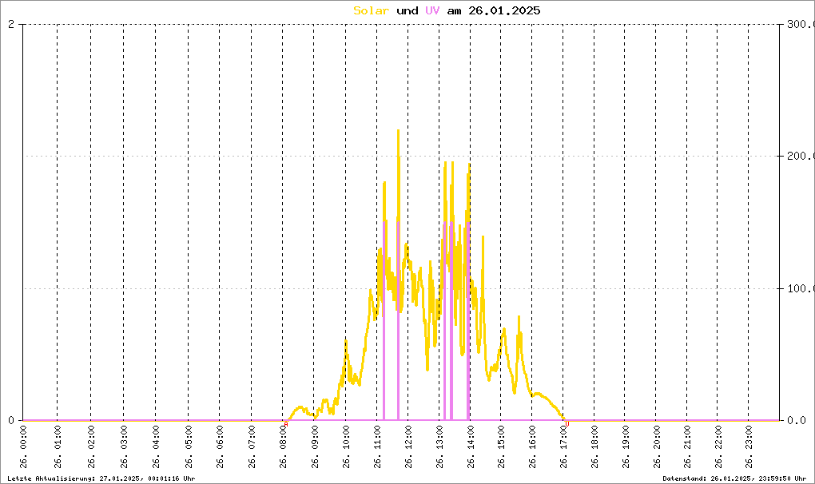Click the right axis label '200.0'
Viewport: 815px width, 484px height.
tap(801, 156)
